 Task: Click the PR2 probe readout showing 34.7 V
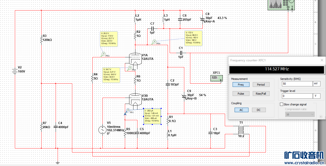pyautogui.click(x=111, y=75)
